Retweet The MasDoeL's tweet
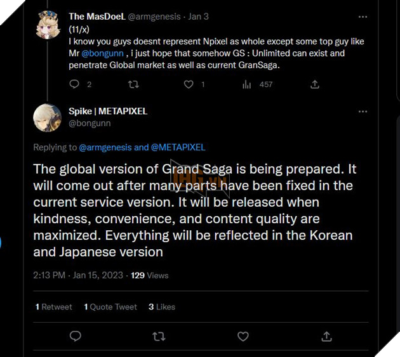Viewport: 400px width, 357px height. click(x=133, y=84)
